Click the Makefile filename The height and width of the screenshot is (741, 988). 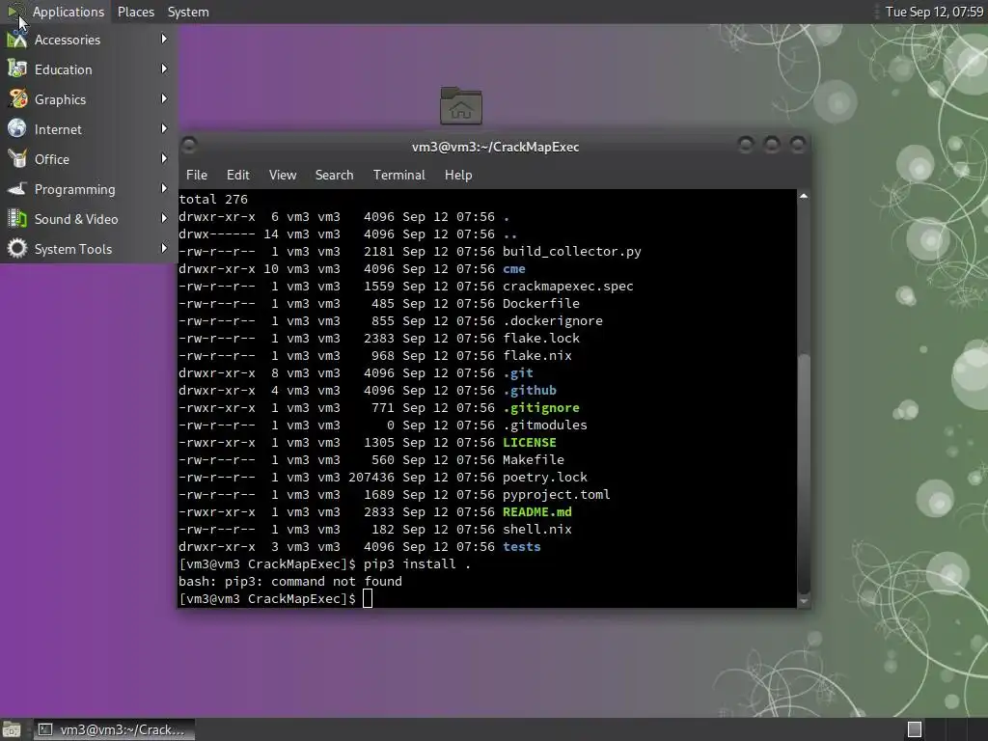(533, 460)
